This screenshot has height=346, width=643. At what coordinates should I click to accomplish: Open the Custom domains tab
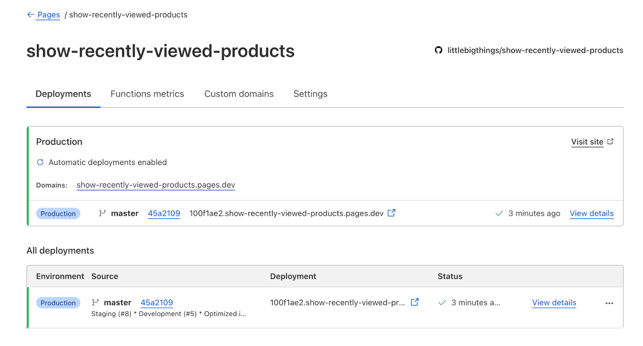[239, 94]
